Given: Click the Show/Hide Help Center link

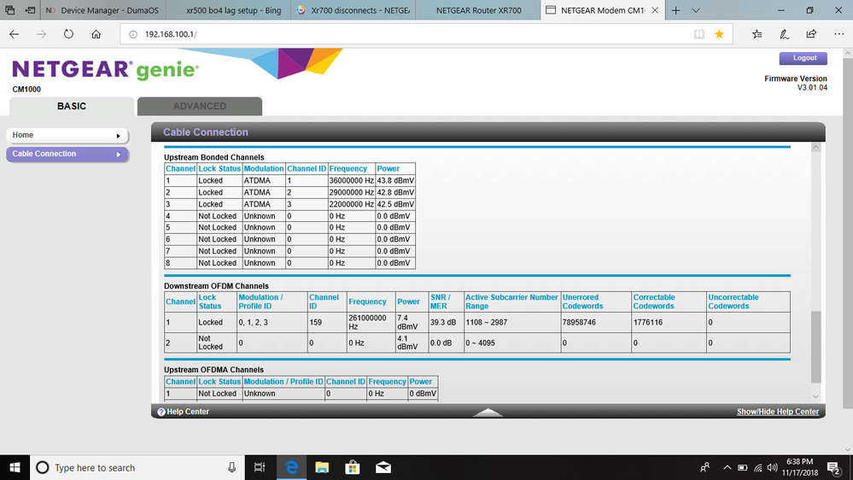Looking at the screenshot, I should [777, 412].
